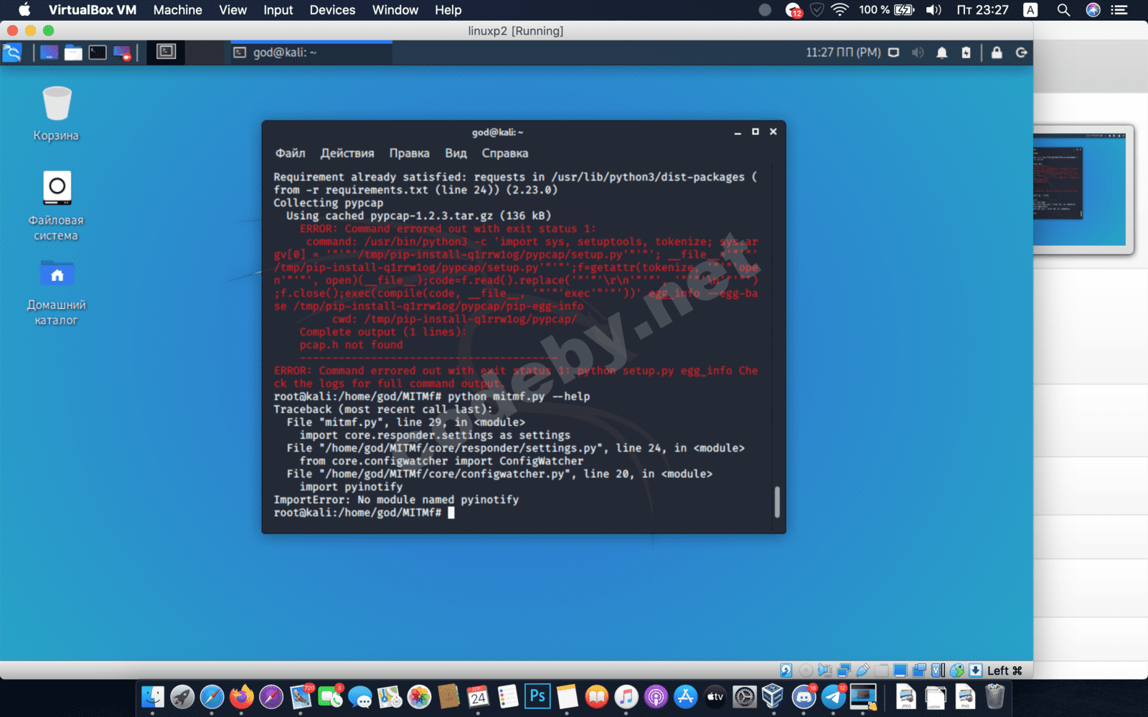Click the macOS battery status icon
The width and height of the screenshot is (1148, 717).
click(x=904, y=10)
